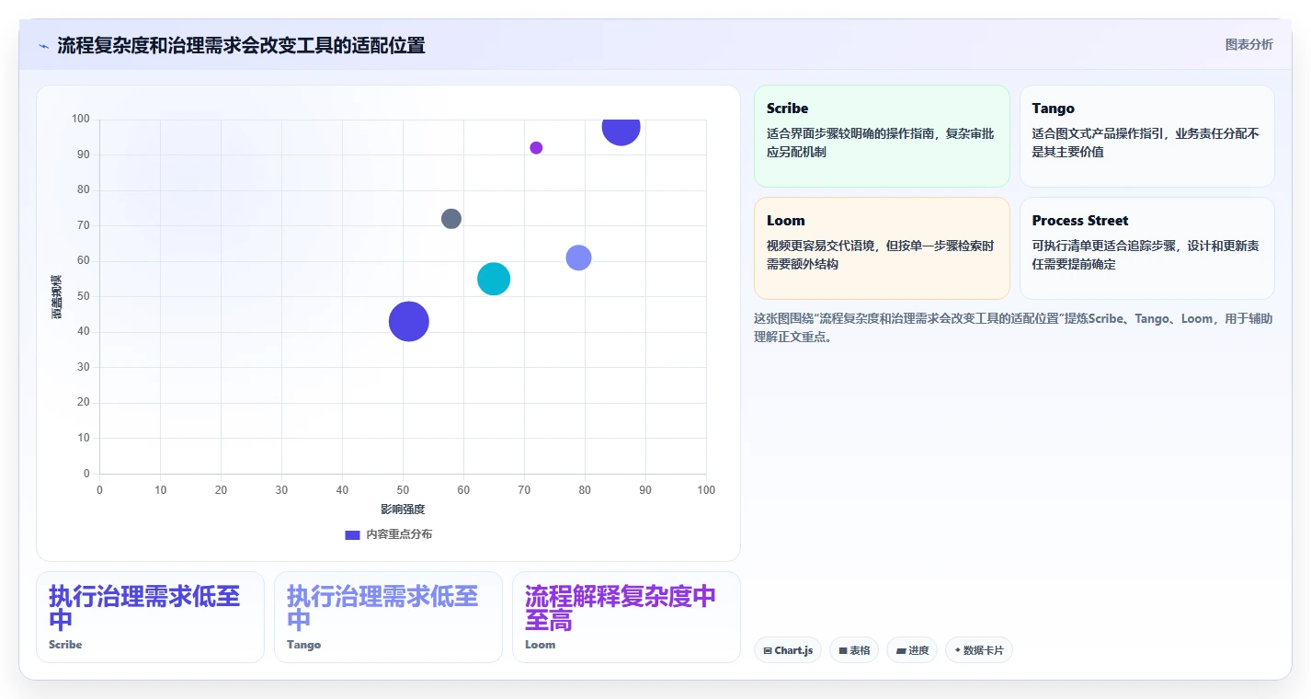Screen dimensions: 1311x699
Task: Toggle the 内容重点分布 legend color box
Action: [x=352, y=534]
